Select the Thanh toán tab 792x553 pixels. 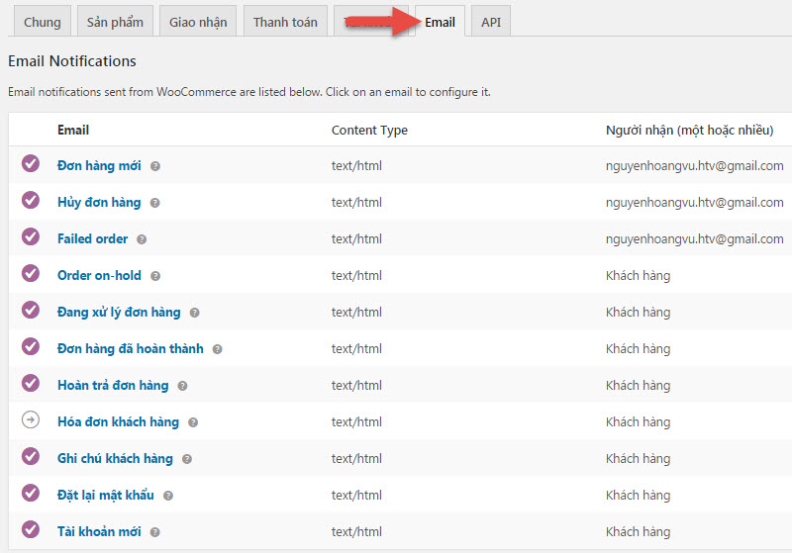click(285, 21)
